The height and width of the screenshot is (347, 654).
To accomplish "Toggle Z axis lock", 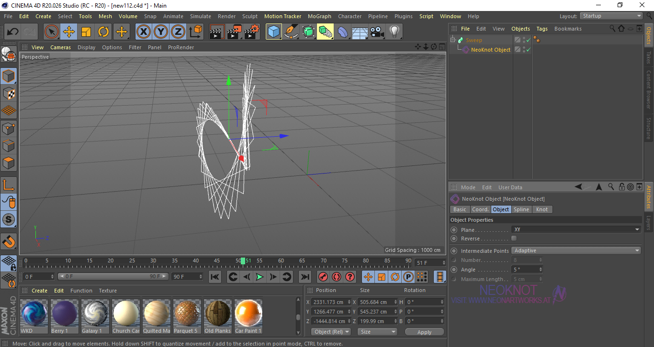I will click(x=178, y=32).
